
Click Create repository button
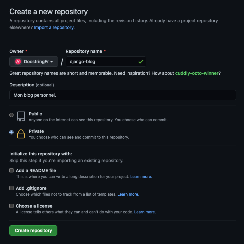click(33, 230)
